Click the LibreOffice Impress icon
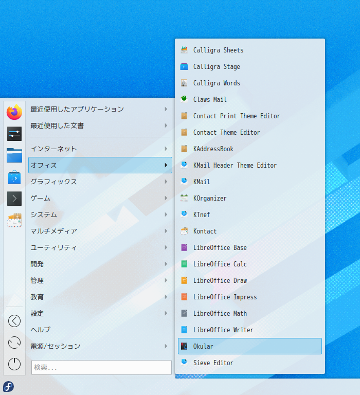360x395 pixels. 184,297
